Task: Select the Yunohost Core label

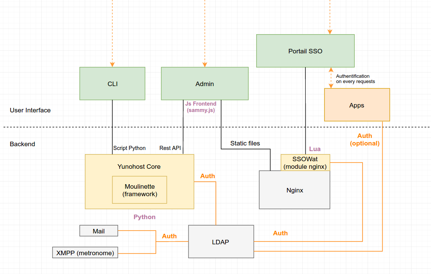Action: (139, 167)
